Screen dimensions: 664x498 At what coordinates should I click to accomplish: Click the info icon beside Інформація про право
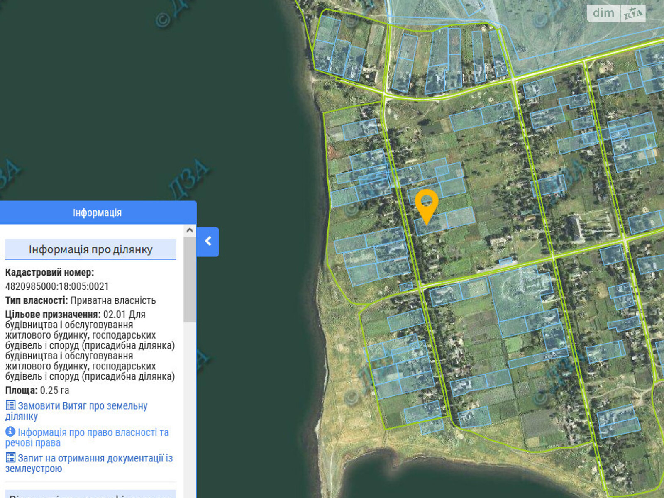tap(10, 432)
